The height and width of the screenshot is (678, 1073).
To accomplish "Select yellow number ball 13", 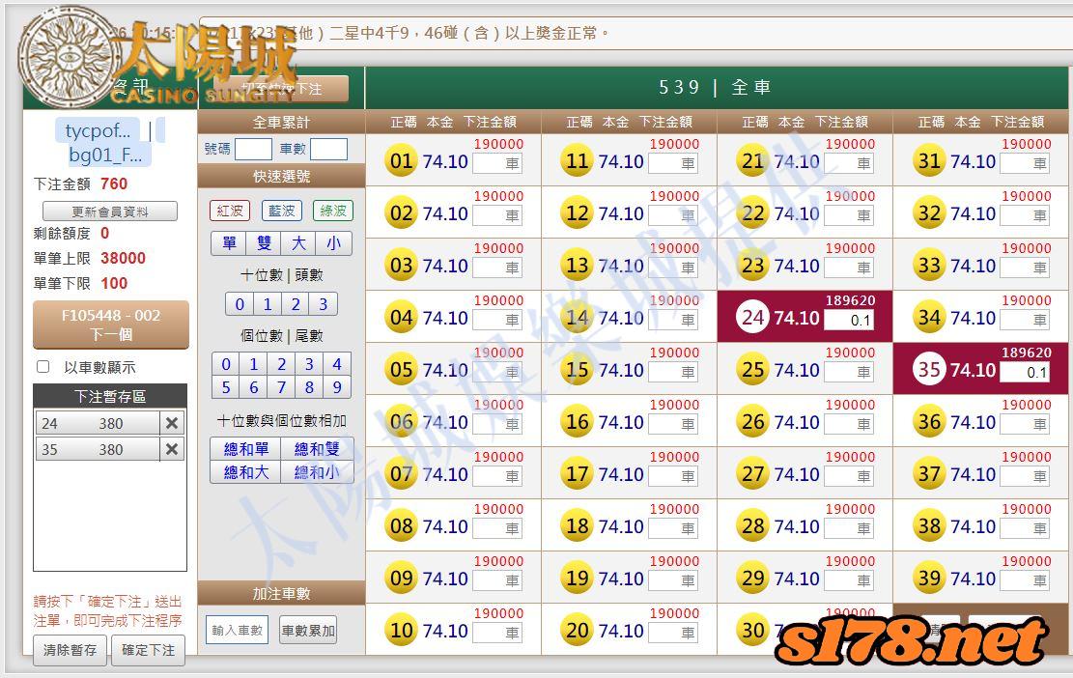I will pyautogui.click(x=577, y=265).
